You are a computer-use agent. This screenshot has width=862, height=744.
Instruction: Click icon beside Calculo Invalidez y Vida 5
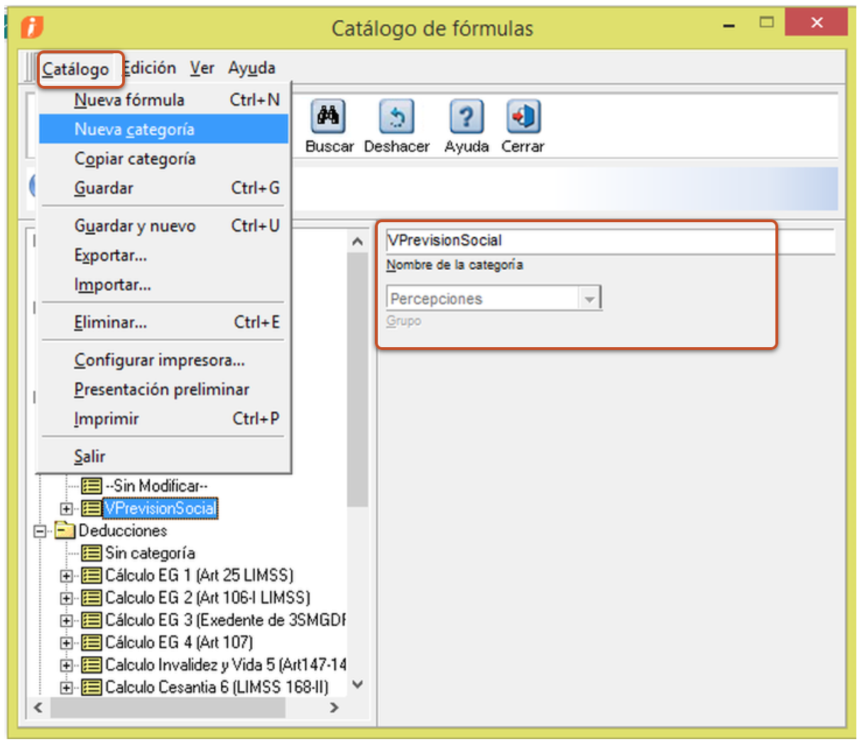(91, 665)
